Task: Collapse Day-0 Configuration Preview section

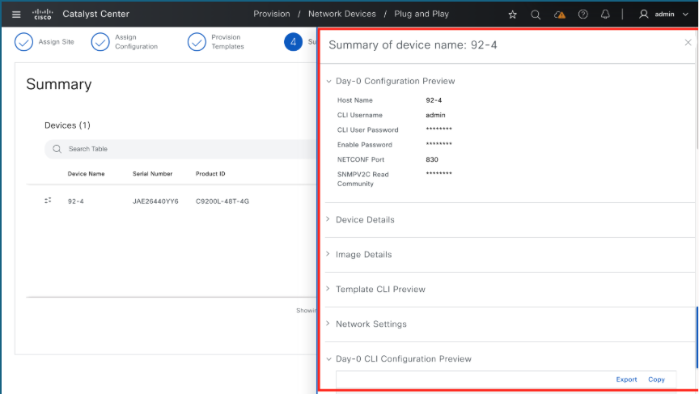Action: coord(329,81)
